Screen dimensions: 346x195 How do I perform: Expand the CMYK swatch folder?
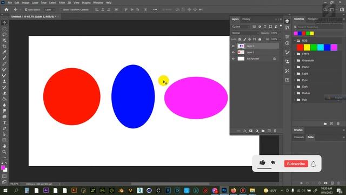pos(295,54)
